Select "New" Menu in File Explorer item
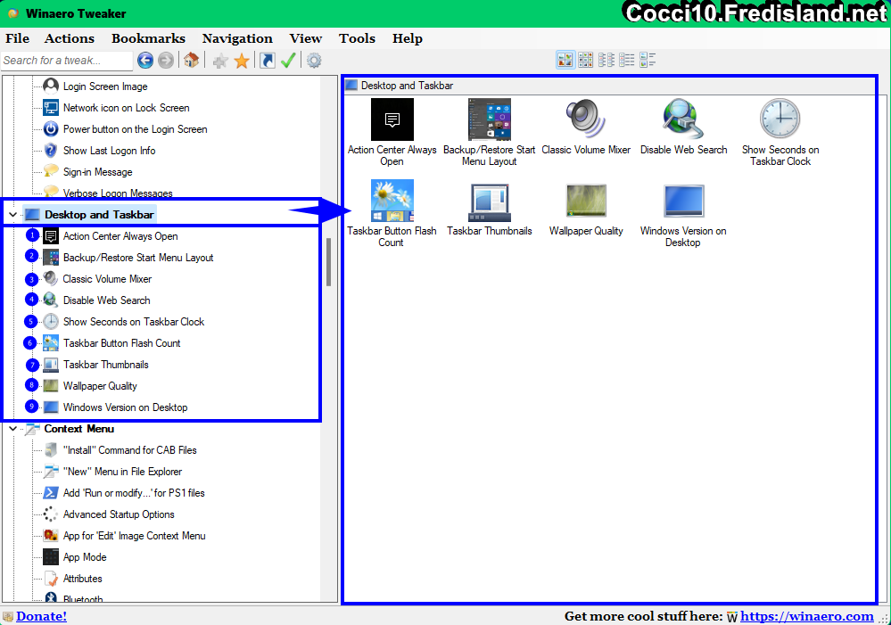Image resolution: width=891 pixels, height=625 pixels. [122, 472]
